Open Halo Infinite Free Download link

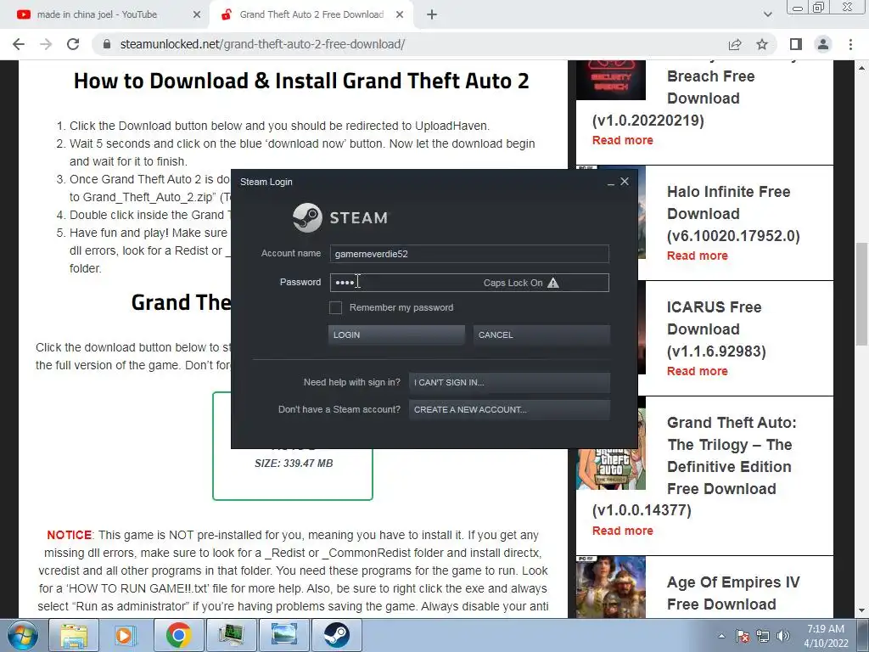point(733,213)
